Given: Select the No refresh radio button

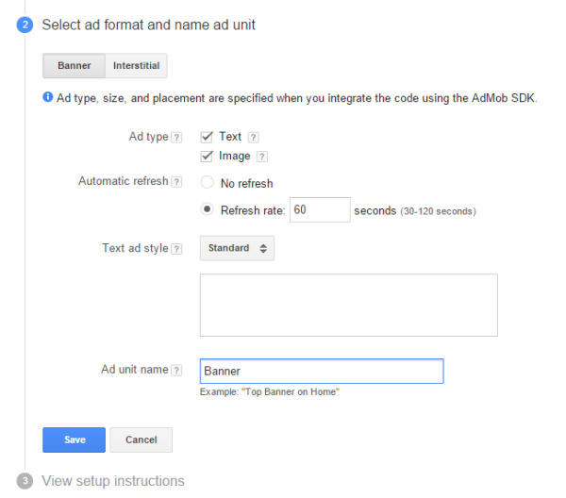Looking at the screenshot, I should [207, 183].
